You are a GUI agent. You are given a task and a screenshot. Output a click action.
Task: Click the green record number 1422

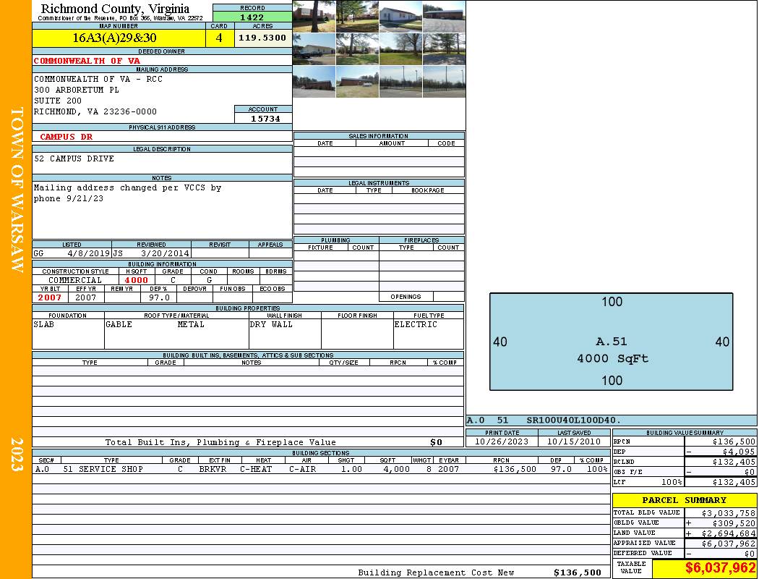point(252,17)
